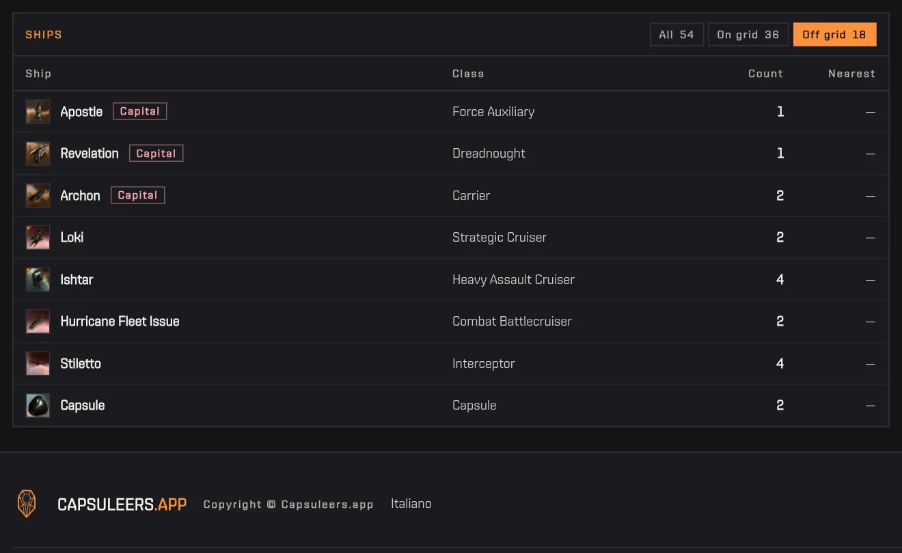This screenshot has height=553, width=902.
Task: Select the Off grid 18 filter
Action: pyautogui.click(x=834, y=35)
